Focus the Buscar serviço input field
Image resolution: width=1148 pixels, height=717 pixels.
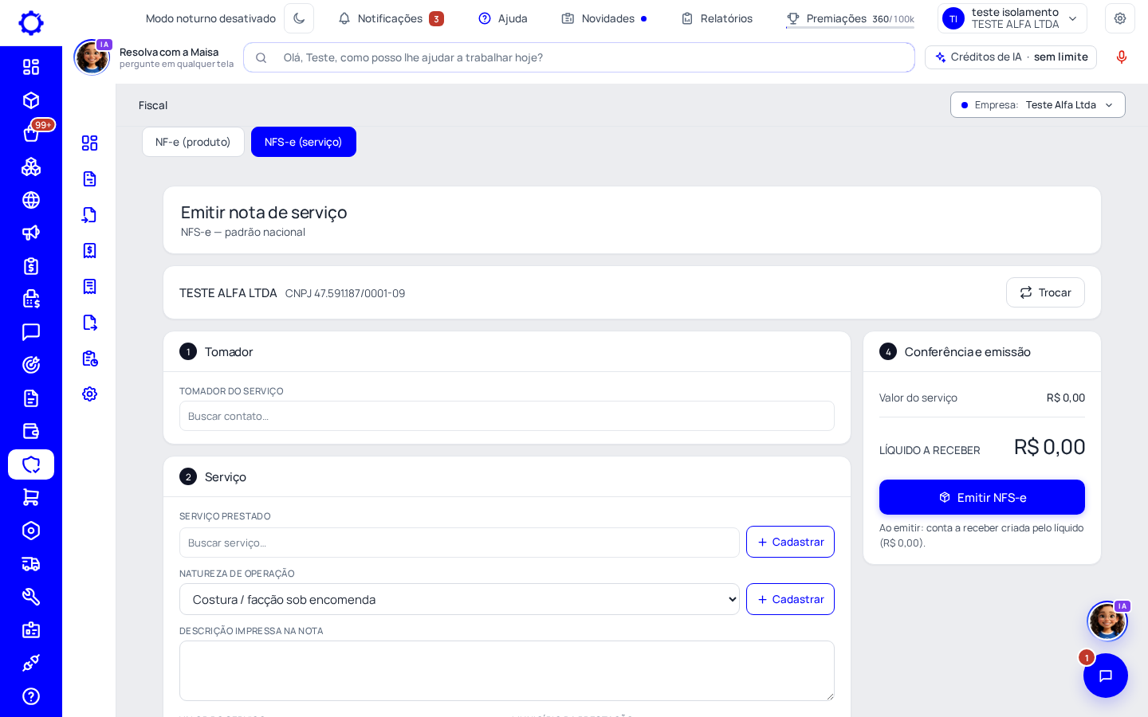click(x=459, y=543)
